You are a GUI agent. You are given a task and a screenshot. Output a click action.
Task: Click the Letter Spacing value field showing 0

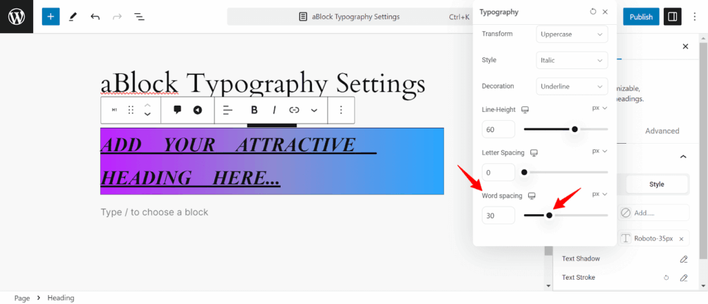tap(499, 172)
